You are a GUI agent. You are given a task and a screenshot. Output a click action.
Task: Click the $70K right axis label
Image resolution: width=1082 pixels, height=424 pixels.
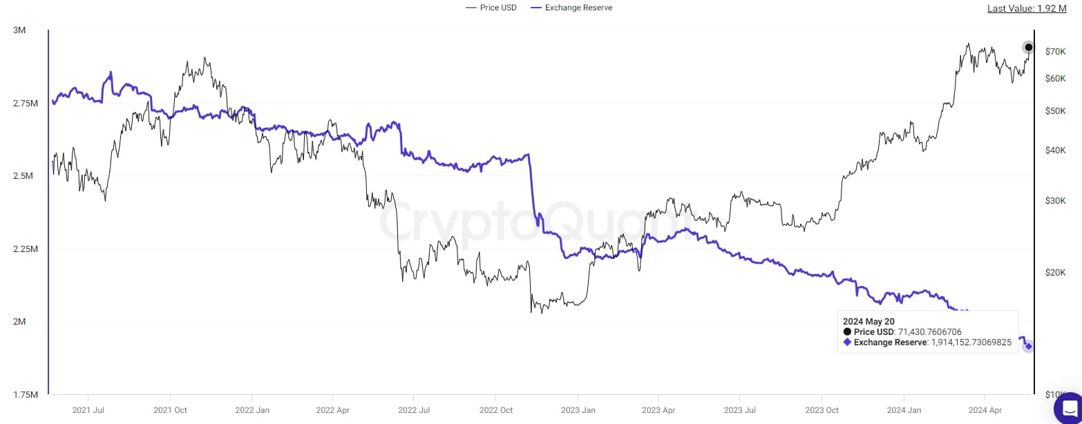(x=1055, y=52)
